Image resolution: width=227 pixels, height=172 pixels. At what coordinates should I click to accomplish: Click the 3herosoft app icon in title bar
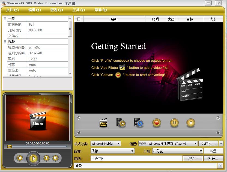point(4,3)
